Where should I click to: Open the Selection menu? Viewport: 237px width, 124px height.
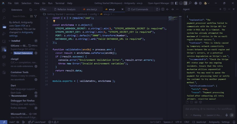tap(26, 3)
